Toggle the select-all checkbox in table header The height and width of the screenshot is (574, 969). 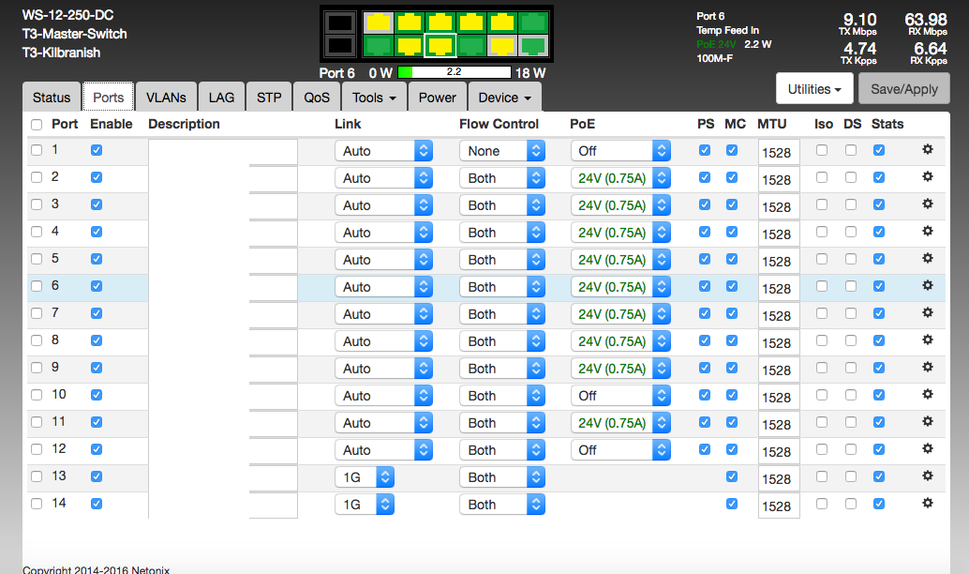[37, 125]
